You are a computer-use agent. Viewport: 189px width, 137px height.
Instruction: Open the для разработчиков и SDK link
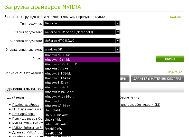point(140,105)
